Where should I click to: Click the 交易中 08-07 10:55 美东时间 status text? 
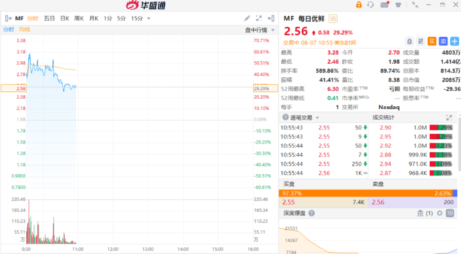(320, 43)
